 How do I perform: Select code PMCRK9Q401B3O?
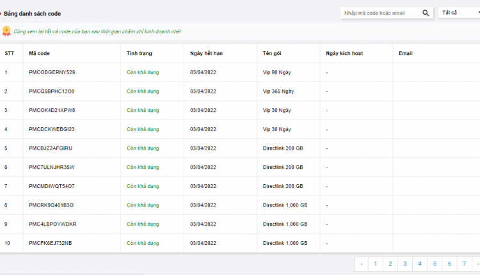pos(51,205)
